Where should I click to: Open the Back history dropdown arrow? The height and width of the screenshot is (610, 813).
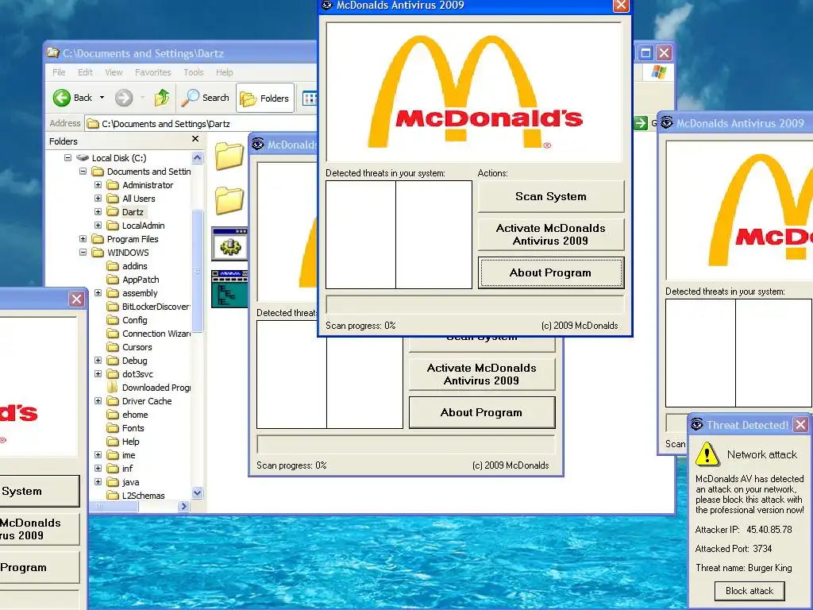click(102, 98)
